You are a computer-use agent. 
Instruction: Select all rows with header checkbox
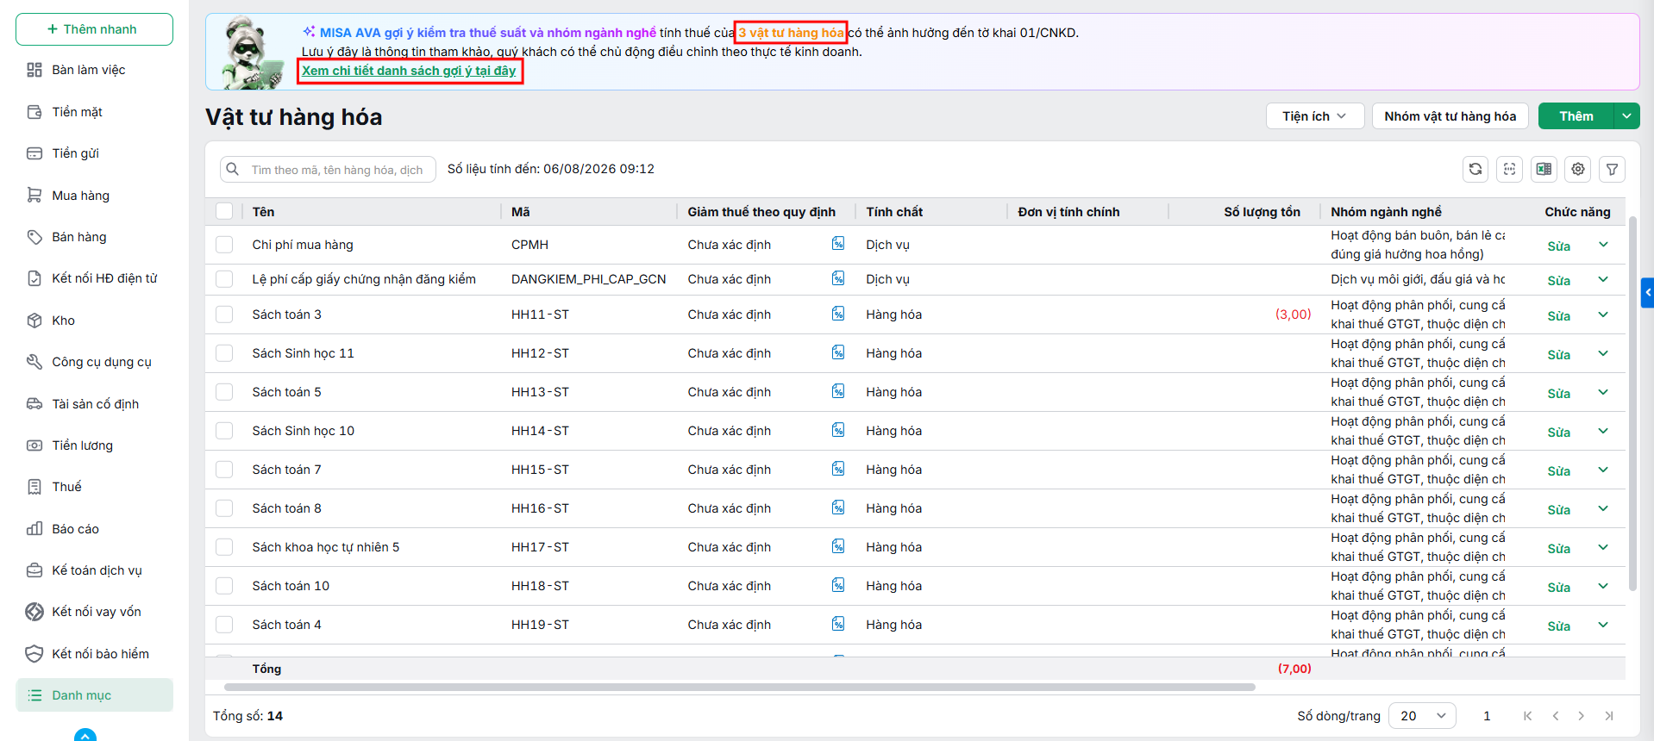224,211
